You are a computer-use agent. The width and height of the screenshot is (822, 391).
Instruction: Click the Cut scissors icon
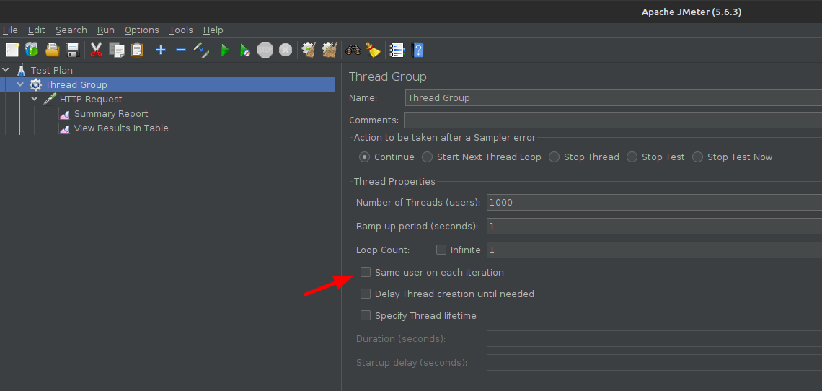96,50
